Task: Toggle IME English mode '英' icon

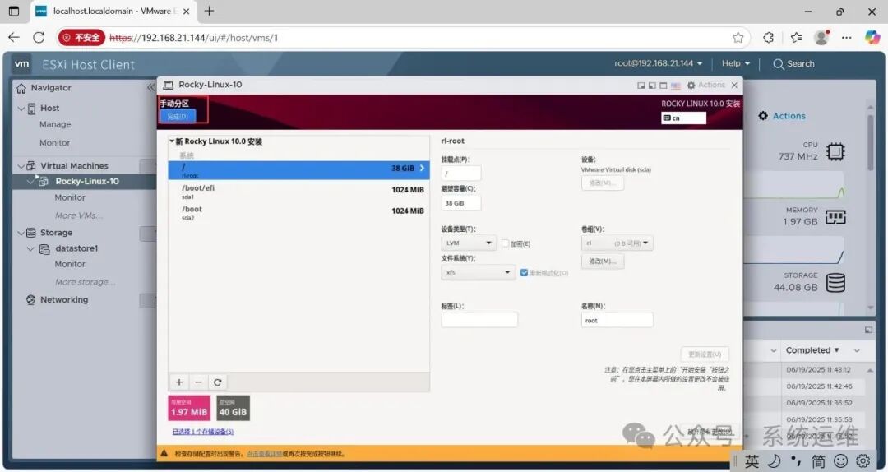Action: tap(752, 461)
